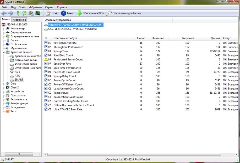240x163 pixels.
Task: Click the Хранение данных storage icon
Action: coord(8,52)
